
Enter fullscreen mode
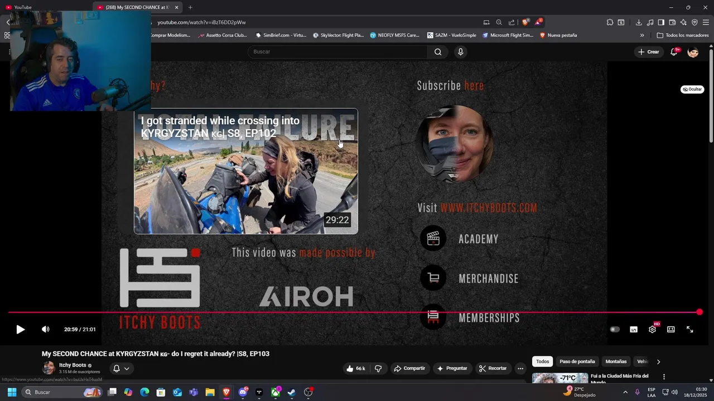pyautogui.click(x=690, y=330)
